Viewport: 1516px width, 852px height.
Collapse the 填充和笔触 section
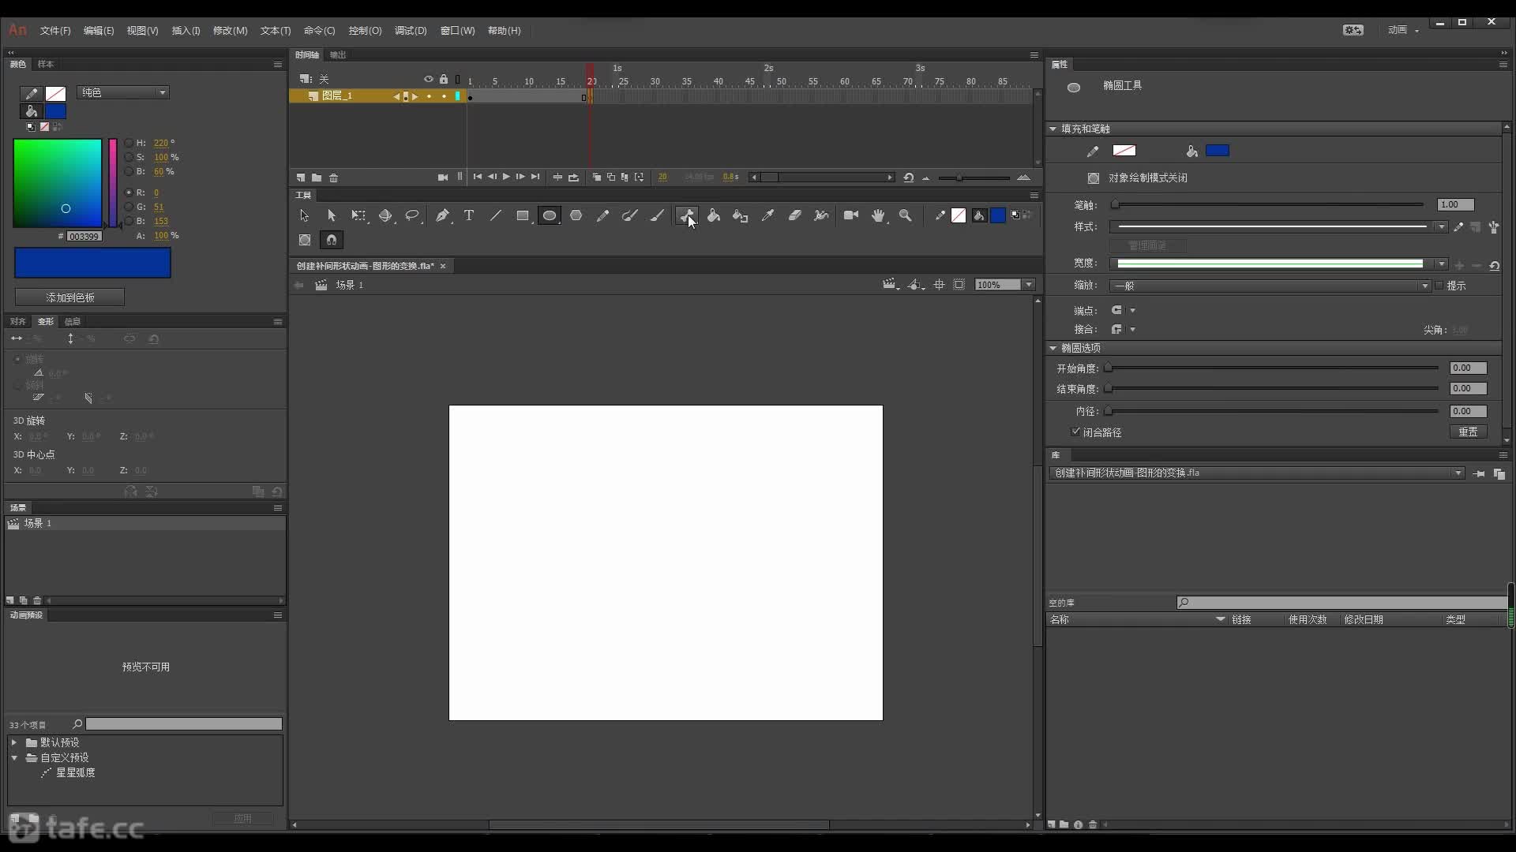click(x=1053, y=129)
